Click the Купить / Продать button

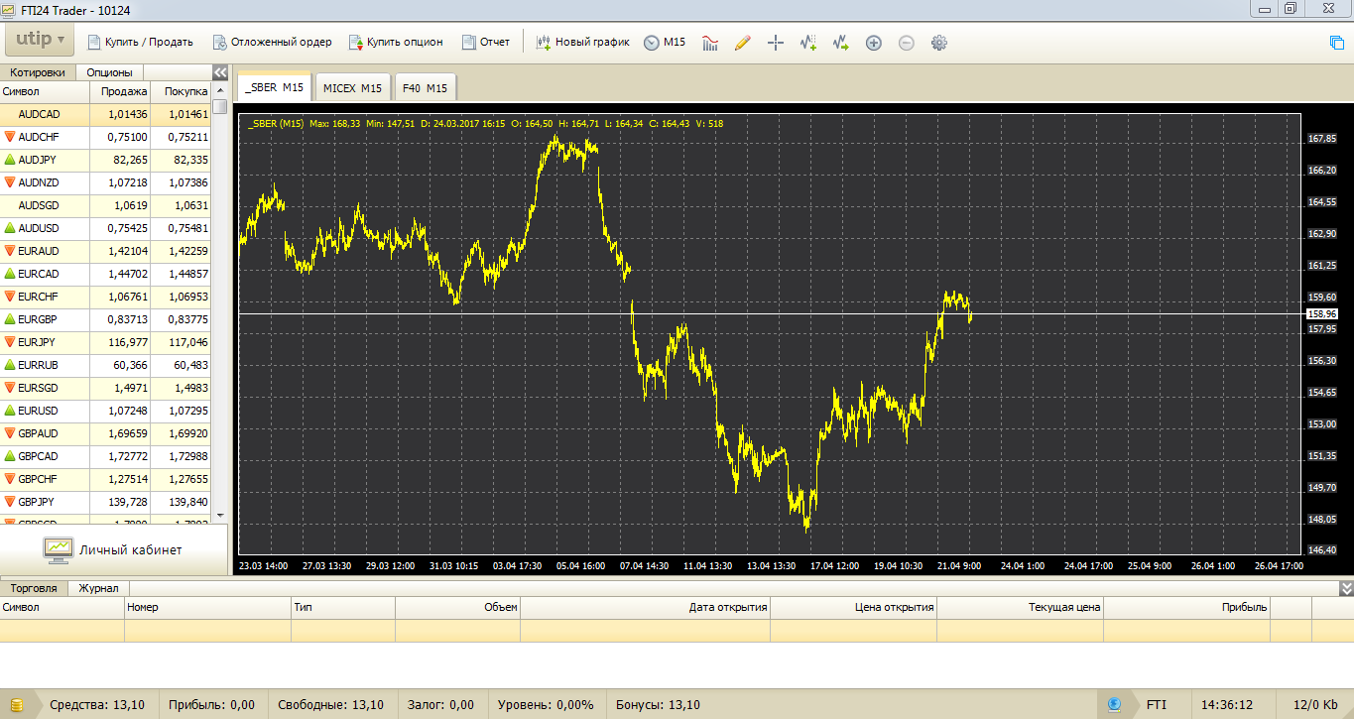(x=141, y=42)
